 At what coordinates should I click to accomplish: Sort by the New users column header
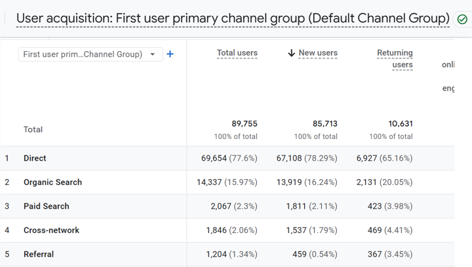(x=318, y=53)
